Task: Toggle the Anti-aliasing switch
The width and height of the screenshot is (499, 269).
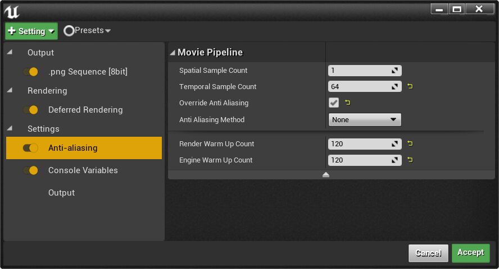Action: tap(30, 148)
